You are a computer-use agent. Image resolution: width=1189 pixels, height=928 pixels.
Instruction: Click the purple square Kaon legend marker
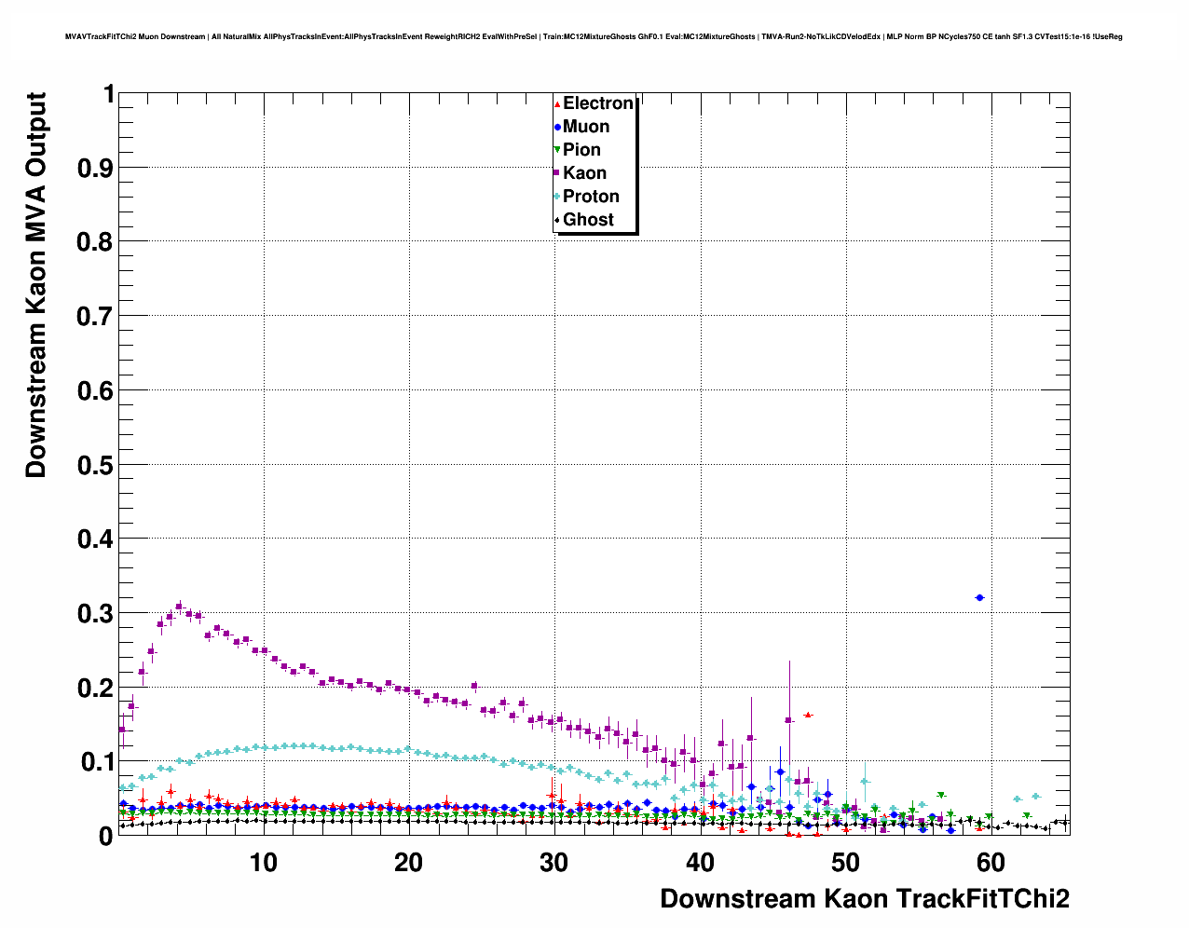pyautogui.click(x=557, y=173)
